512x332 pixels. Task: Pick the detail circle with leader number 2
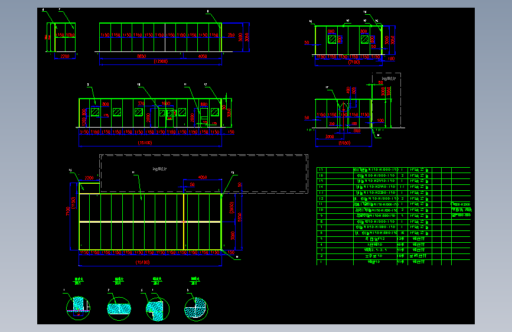click(x=119, y=308)
